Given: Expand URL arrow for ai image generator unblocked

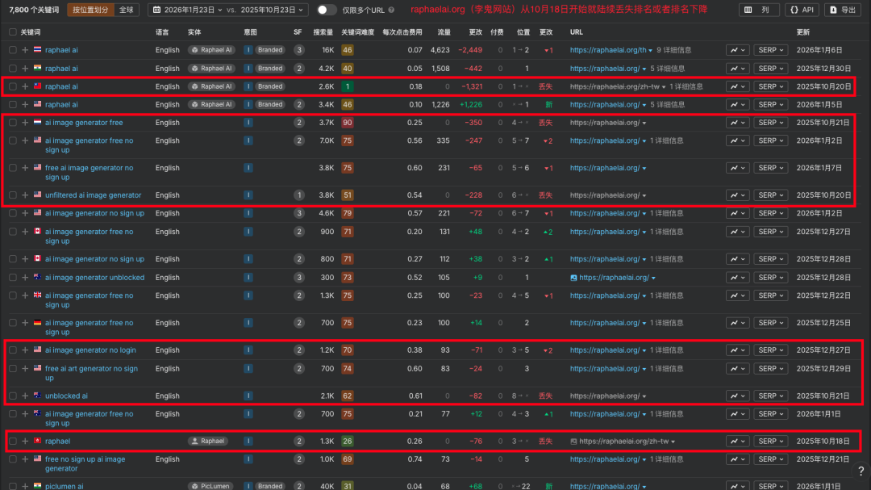Looking at the screenshot, I should 653,278.
